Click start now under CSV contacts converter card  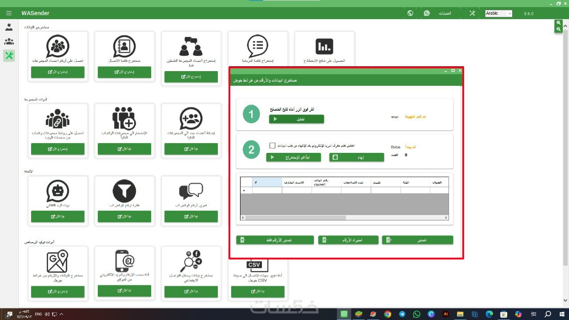click(258, 292)
